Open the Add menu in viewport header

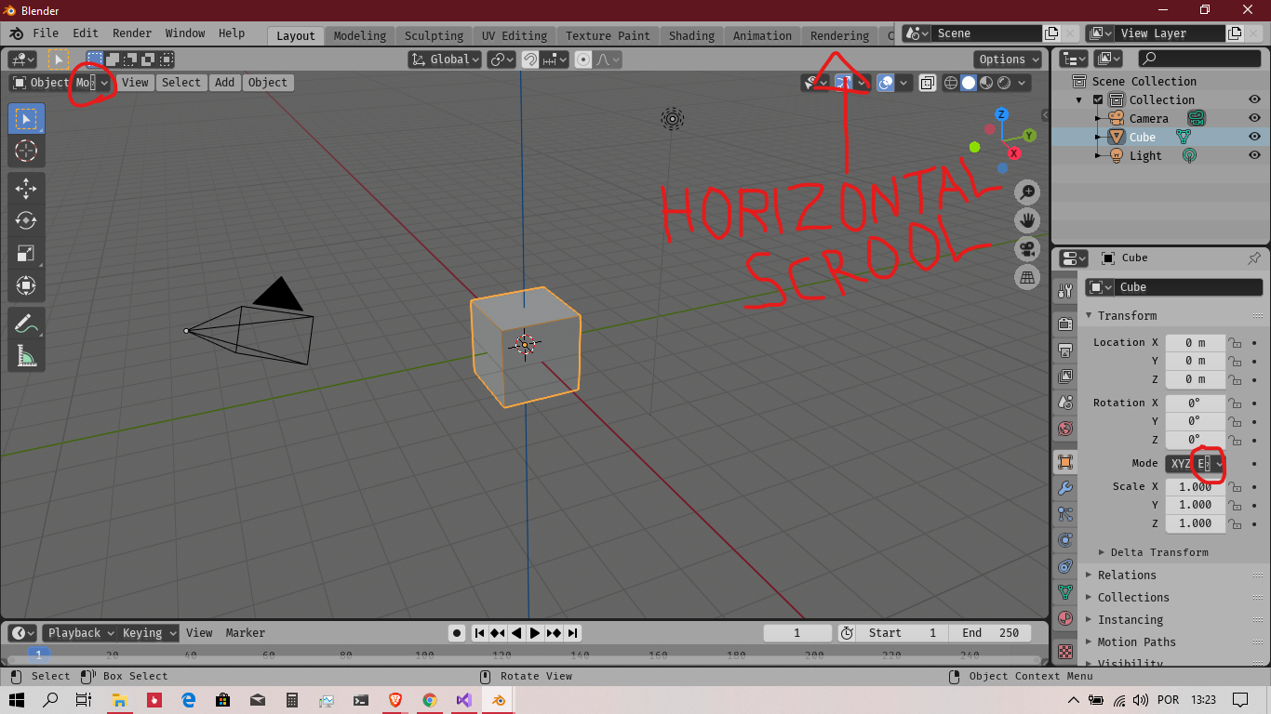tap(225, 83)
